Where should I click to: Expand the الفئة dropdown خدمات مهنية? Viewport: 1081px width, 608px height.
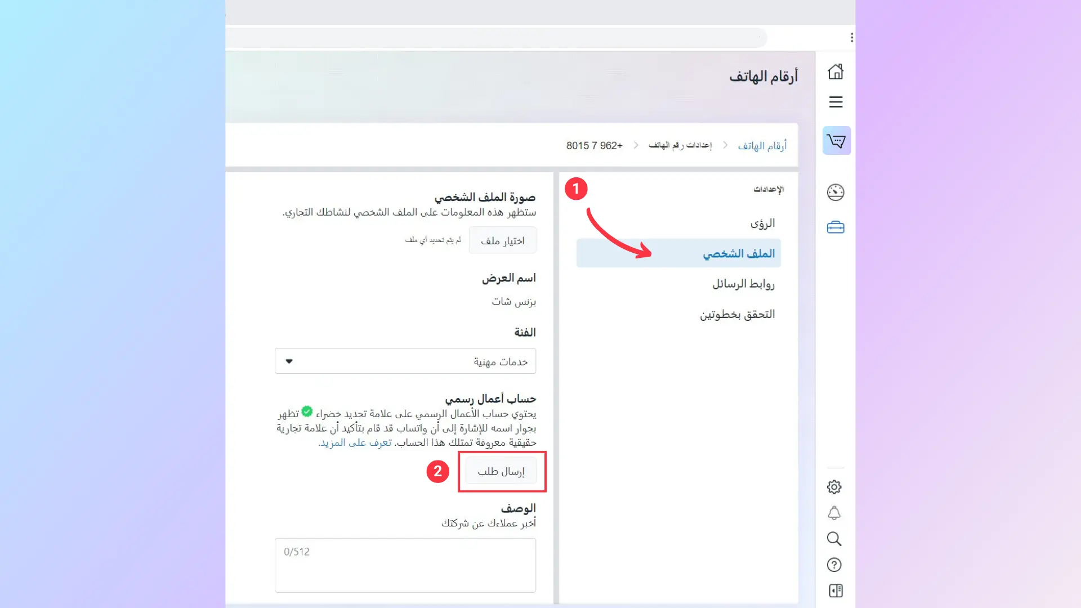pyautogui.click(x=405, y=361)
